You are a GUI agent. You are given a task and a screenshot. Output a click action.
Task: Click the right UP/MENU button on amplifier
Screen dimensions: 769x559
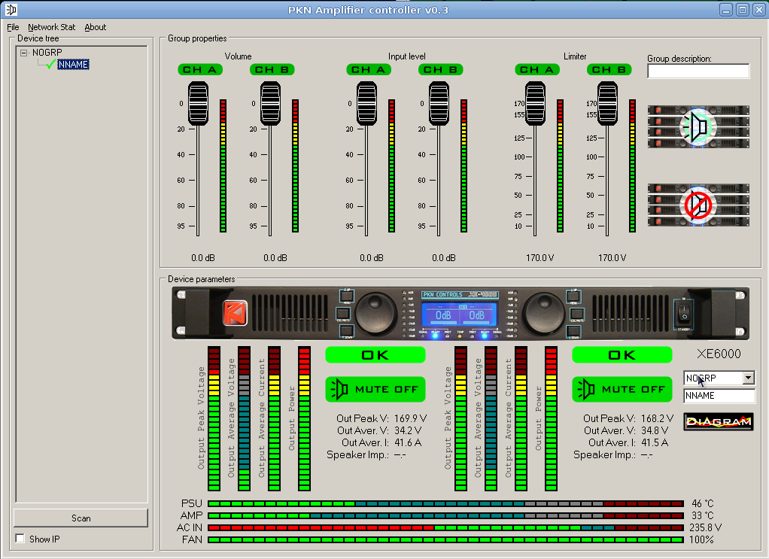pyautogui.click(x=573, y=296)
